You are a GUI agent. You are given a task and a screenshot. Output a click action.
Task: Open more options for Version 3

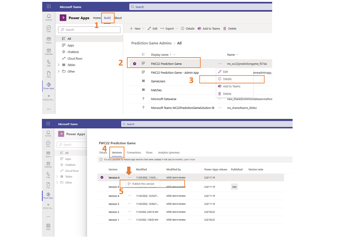pos(130,204)
